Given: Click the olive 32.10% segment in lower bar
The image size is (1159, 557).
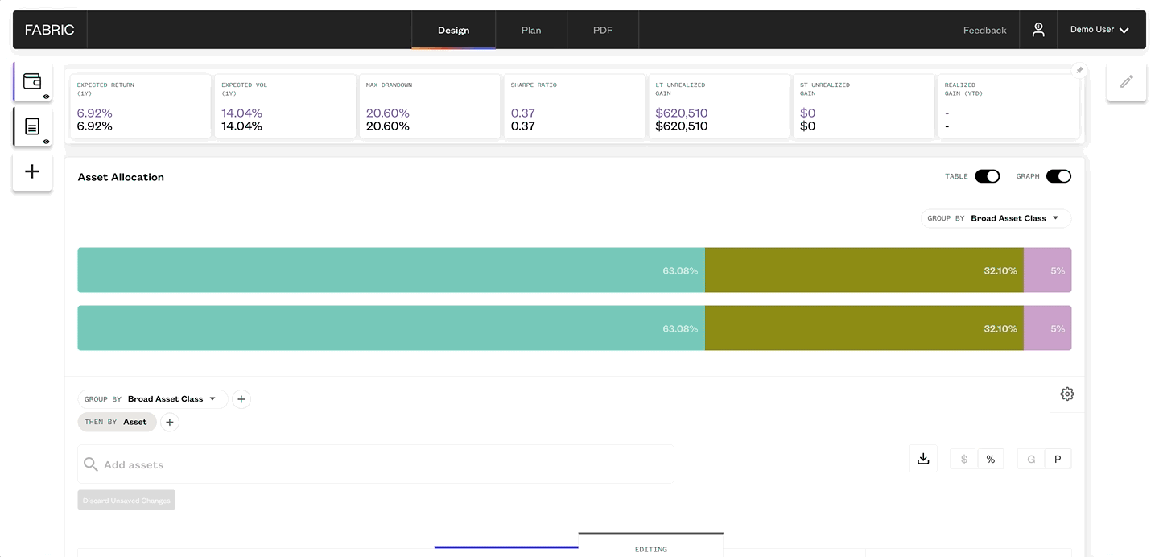Looking at the screenshot, I should coord(864,328).
